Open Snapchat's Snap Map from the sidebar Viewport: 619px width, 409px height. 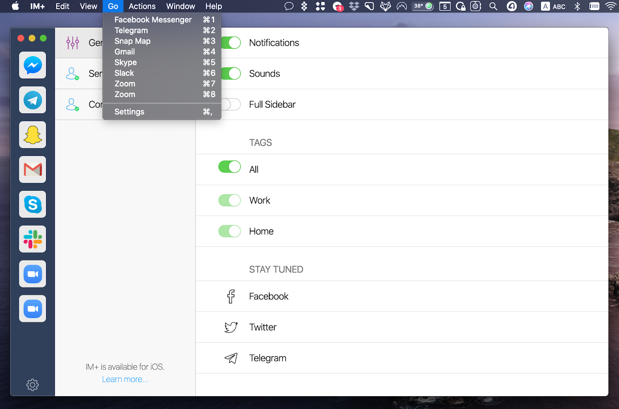click(32, 135)
